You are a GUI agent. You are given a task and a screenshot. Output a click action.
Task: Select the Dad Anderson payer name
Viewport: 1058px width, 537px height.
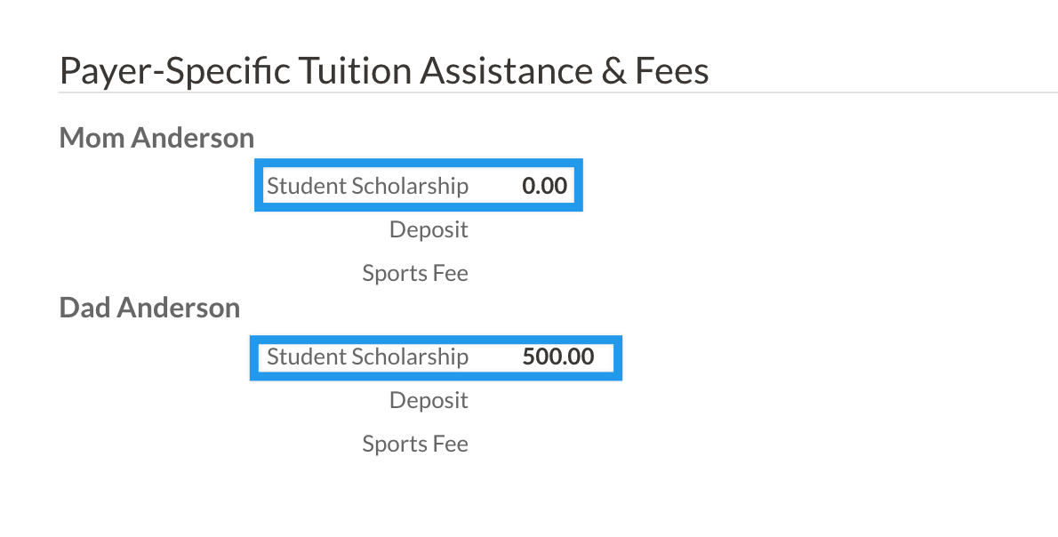[149, 308]
